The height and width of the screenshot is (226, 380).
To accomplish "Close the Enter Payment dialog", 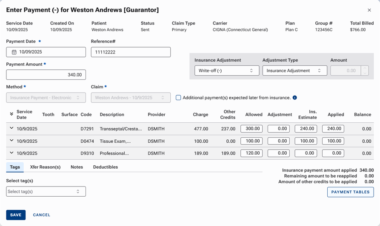I will tap(369, 10).
